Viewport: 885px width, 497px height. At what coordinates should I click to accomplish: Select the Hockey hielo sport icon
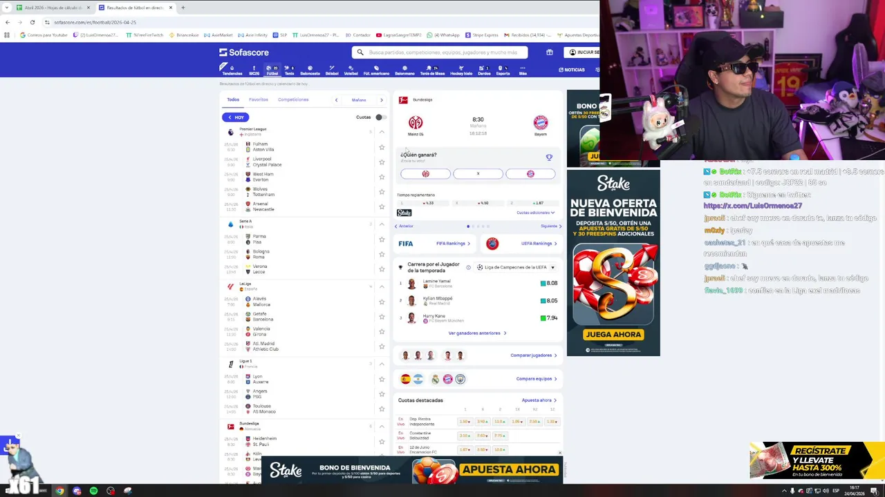point(461,70)
